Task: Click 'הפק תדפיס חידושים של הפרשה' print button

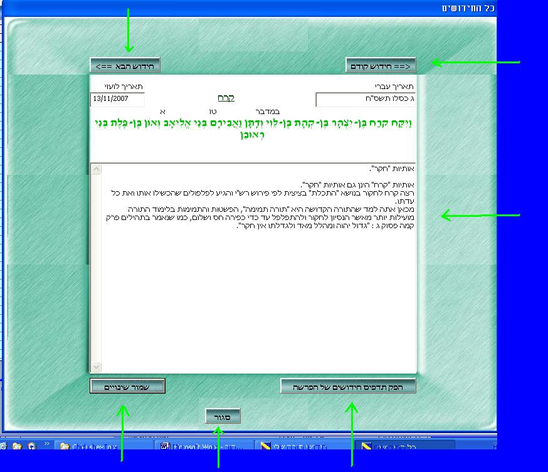Action: [348, 386]
